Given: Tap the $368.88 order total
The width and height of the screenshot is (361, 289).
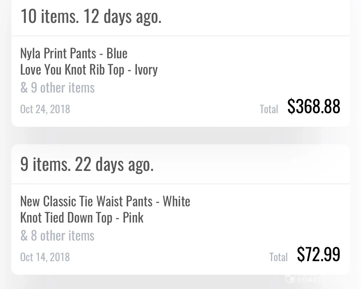Looking at the screenshot, I should click(314, 106).
